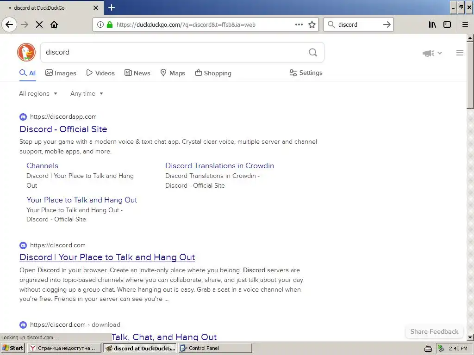Click the https://discordapp.com URL text
This screenshot has height=355, width=474.
tap(63, 117)
